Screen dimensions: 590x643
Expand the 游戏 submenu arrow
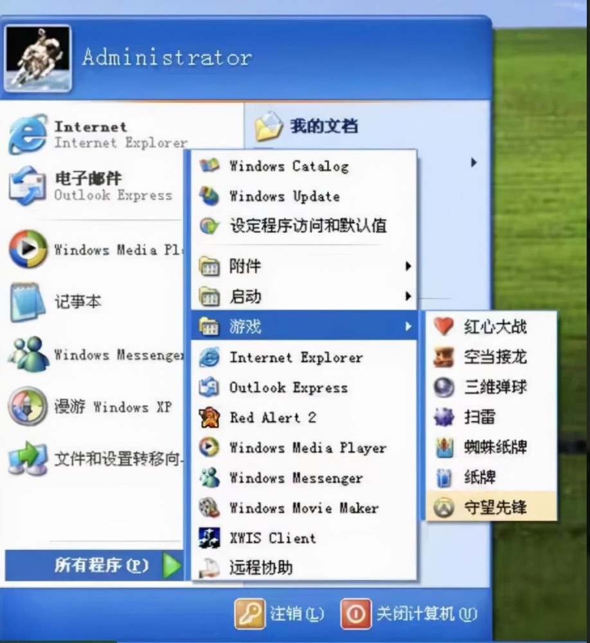click(407, 327)
